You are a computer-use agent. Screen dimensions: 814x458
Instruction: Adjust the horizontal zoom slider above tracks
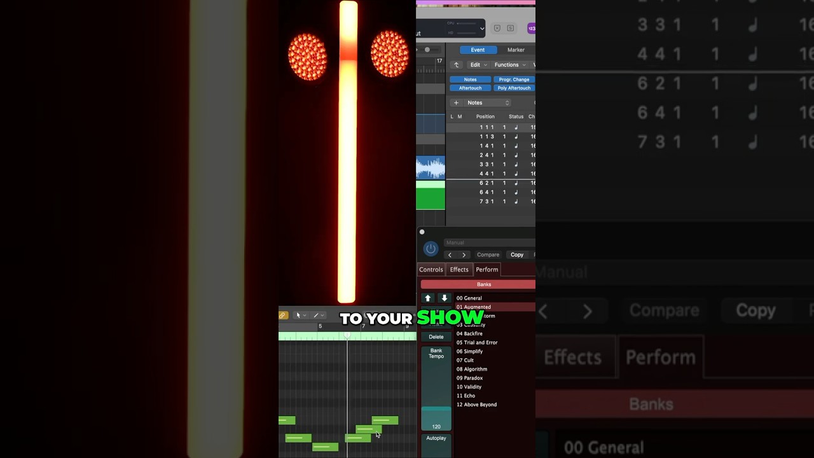pyautogui.click(x=427, y=50)
